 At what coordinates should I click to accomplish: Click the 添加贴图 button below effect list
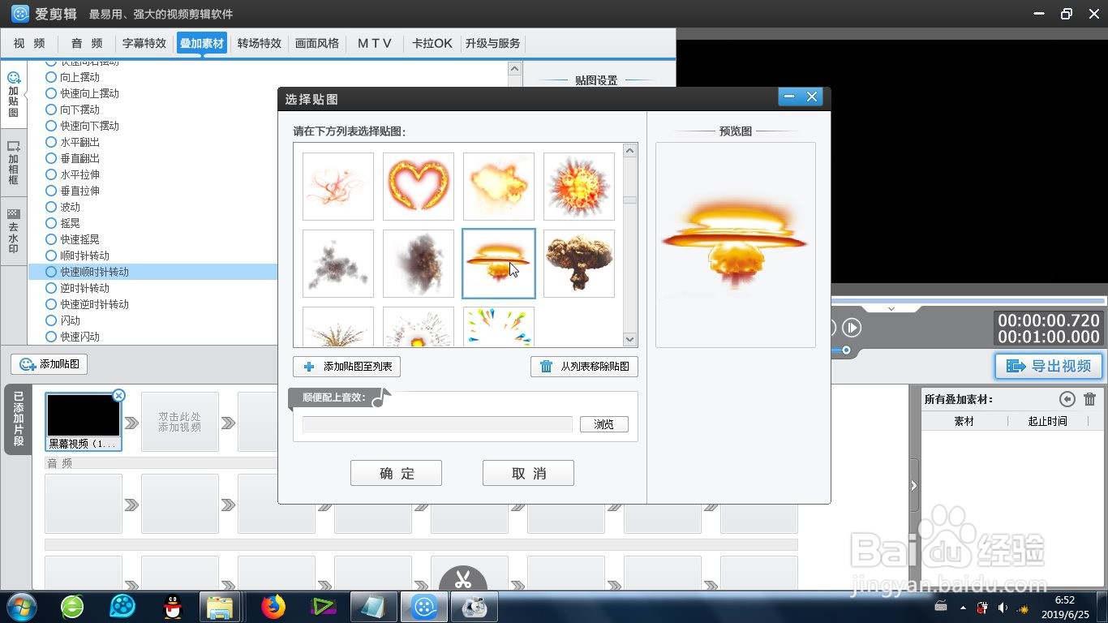pyautogui.click(x=49, y=364)
